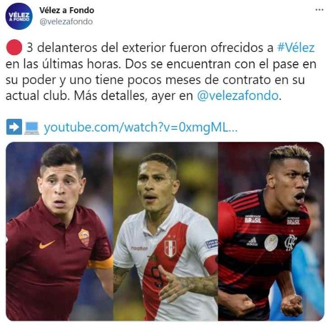Open the tweet's three-dot more menu
The width and height of the screenshot is (331, 325).
[319, 10]
